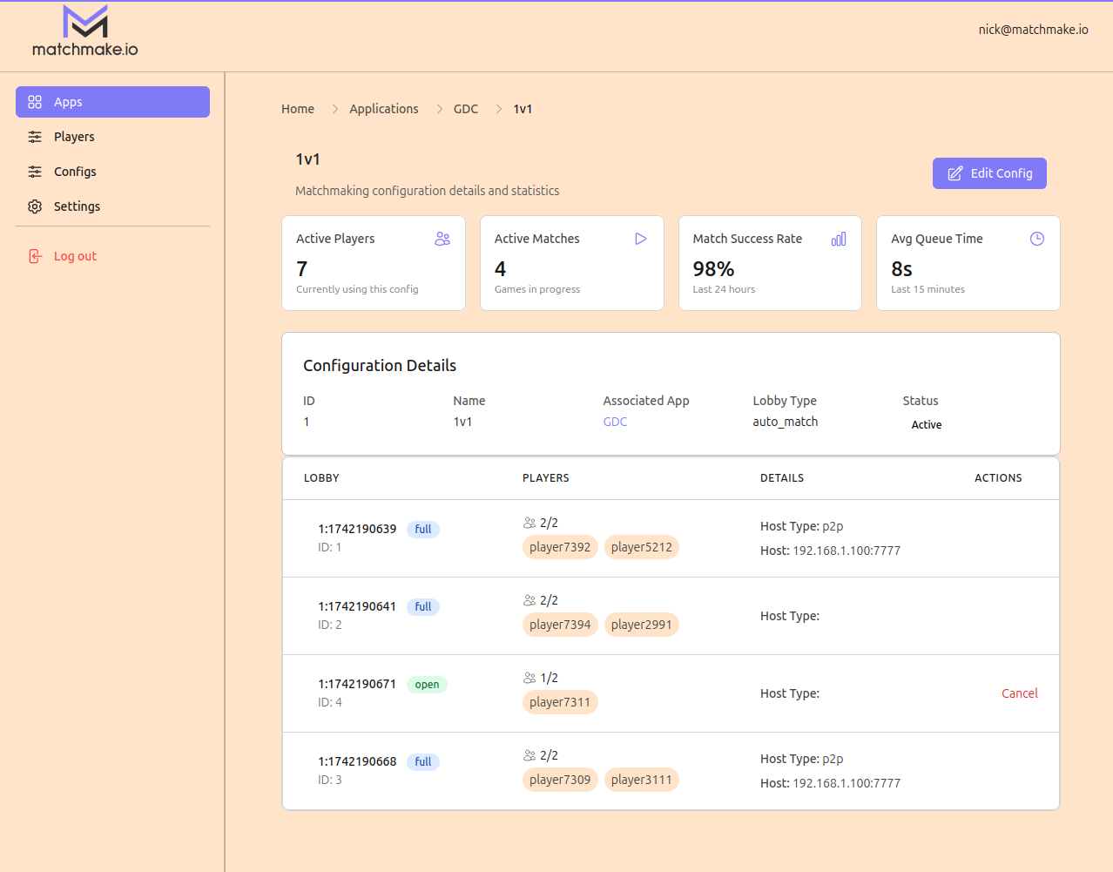Image resolution: width=1113 pixels, height=872 pixels.
Task: Click the player7392 chip
Action: tap(560, 547)
